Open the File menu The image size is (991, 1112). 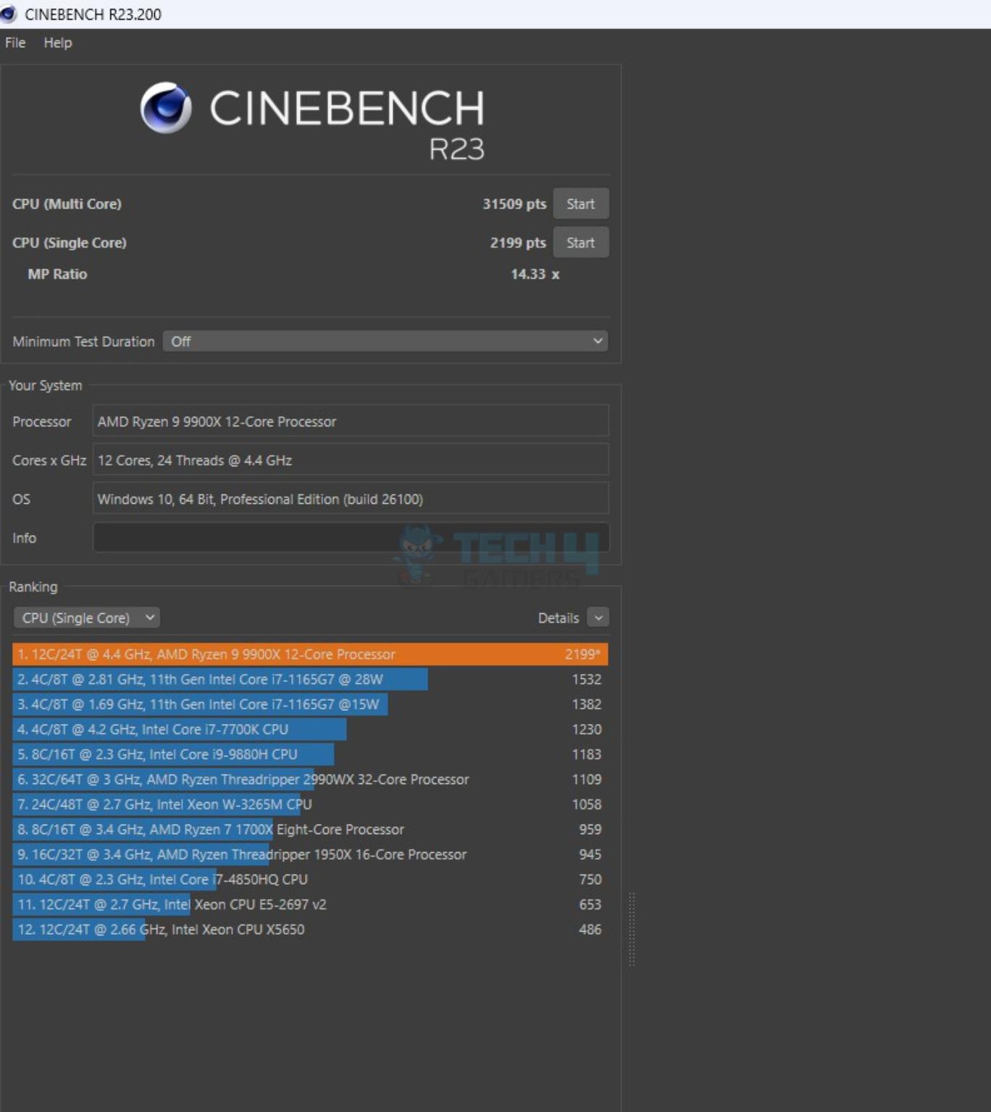[x=15, y=43]
